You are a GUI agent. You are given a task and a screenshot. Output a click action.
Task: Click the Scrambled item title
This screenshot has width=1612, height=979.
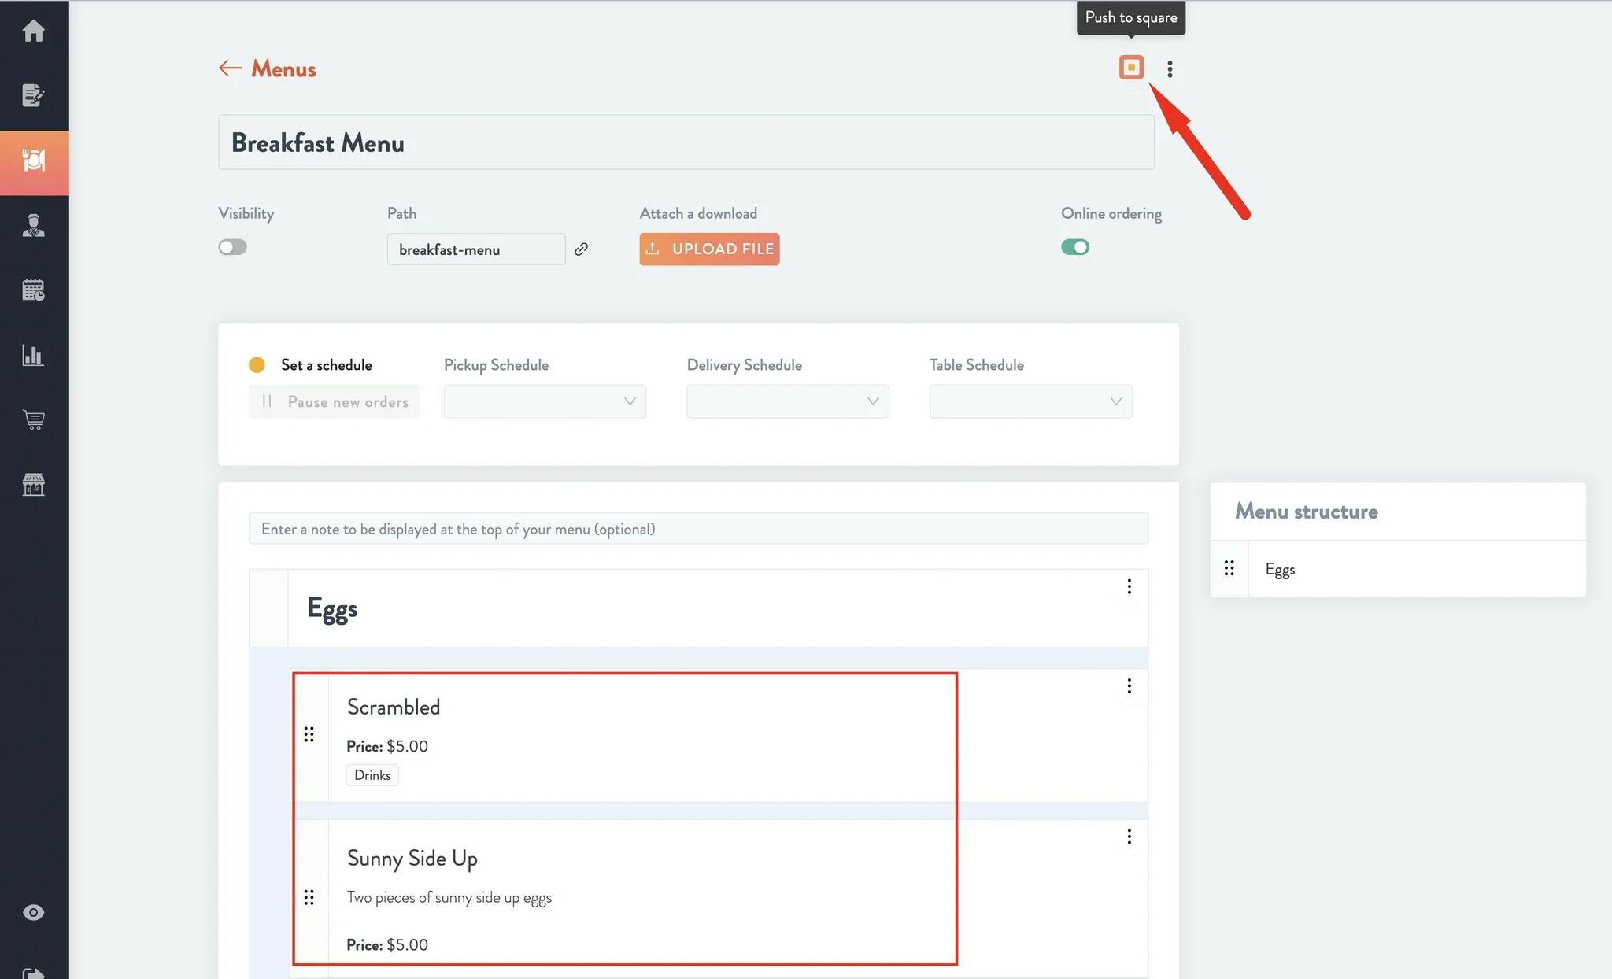(x=394, y=707)
